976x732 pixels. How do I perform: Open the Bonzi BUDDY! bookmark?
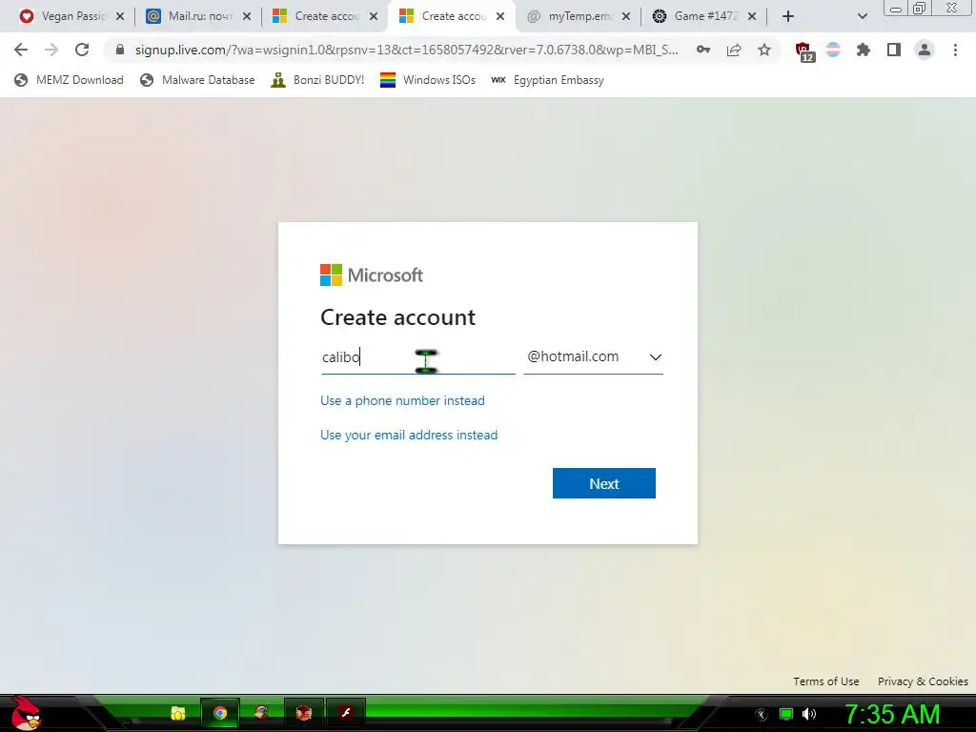click(317, 80)
